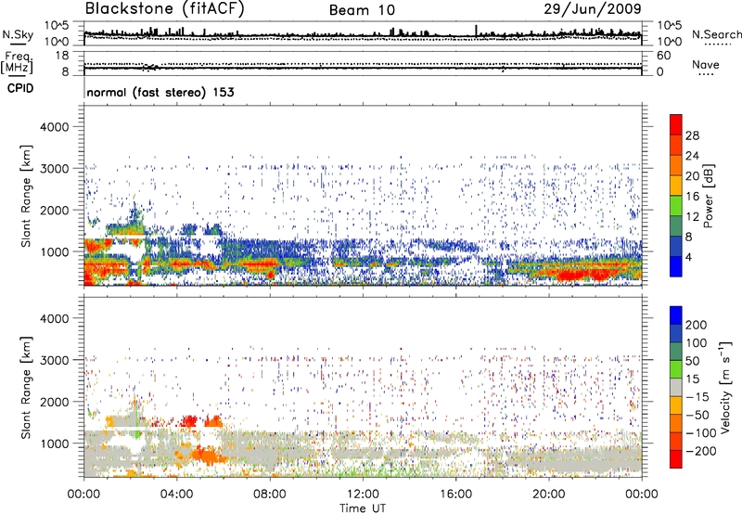Click 'normal (fast stereo) 153' text
This screenshot has width=742, height=514.
(160, 92)
